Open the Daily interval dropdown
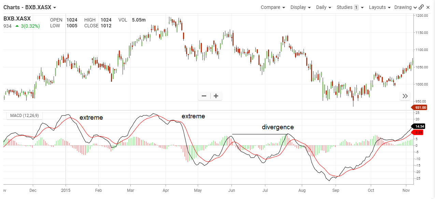Viewport: 435px width, 199px height. 324,7
